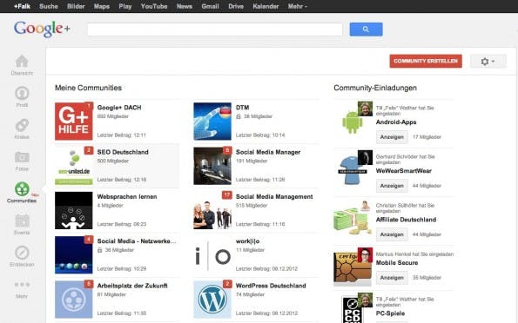Open the PC-Spiele invitation title
This screenshot has height=323, width=518.
[390, 313]
